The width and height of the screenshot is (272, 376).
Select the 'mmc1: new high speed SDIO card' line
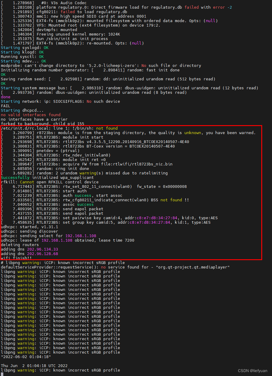74,16
